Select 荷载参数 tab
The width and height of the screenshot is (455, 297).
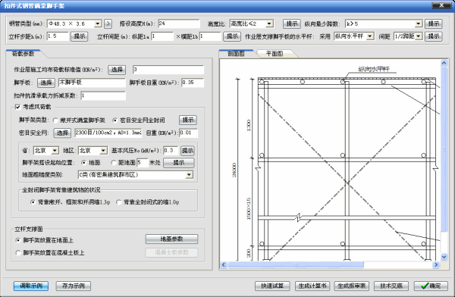[x=24, y=54]
